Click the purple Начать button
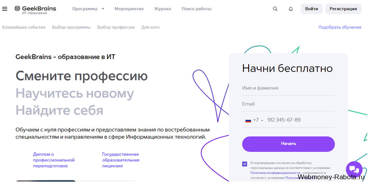Image resolution: width=368 pixels, height=184 pixels. pyautogui.click(x=288, y=144)
